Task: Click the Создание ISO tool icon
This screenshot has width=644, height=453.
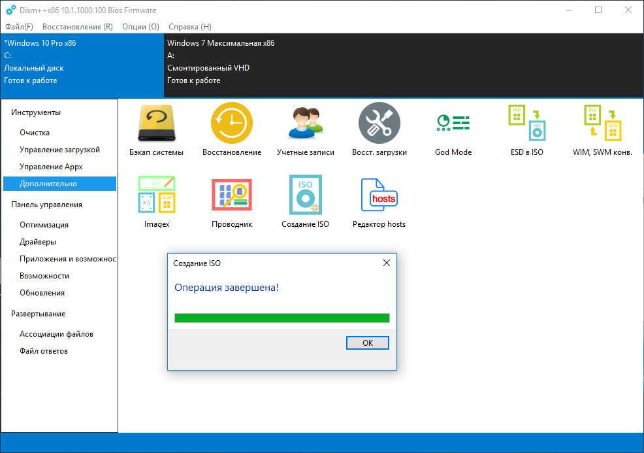Action: pos(305,195)
